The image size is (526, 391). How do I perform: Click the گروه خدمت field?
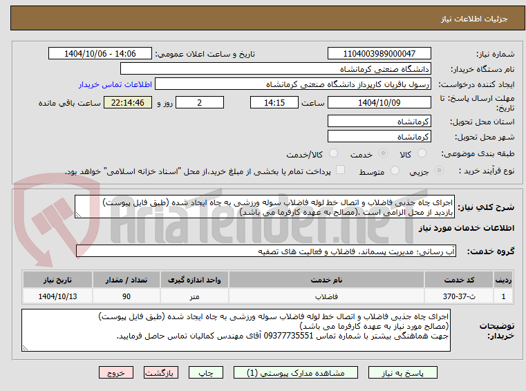click(266, 251)
